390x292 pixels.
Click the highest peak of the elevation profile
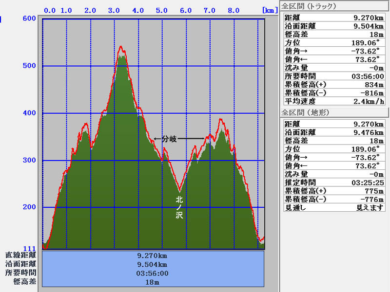point(120,47)
